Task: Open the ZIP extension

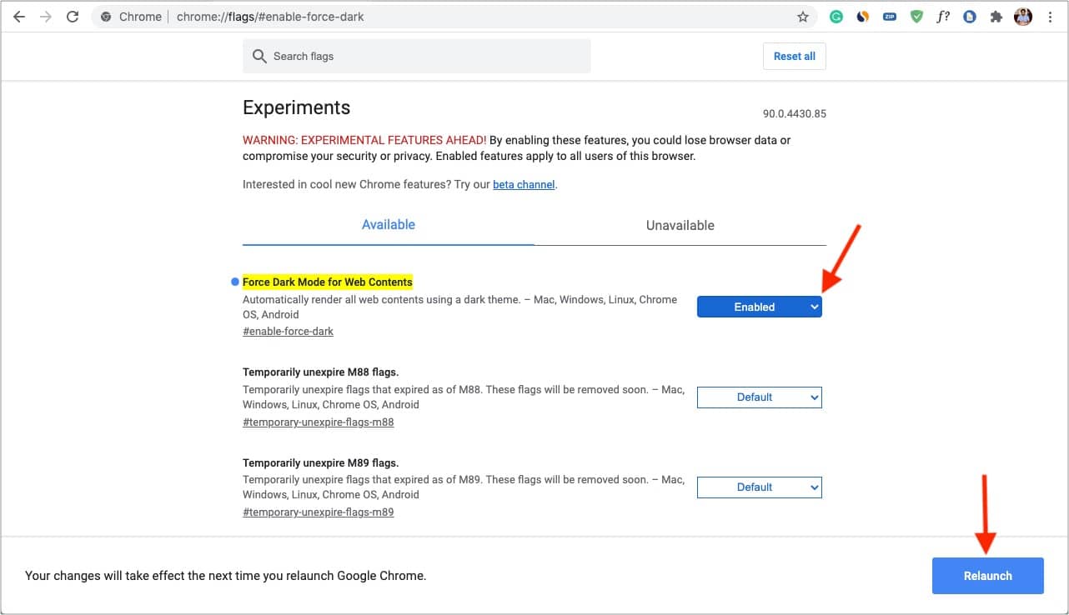Action: coord(890,17)
